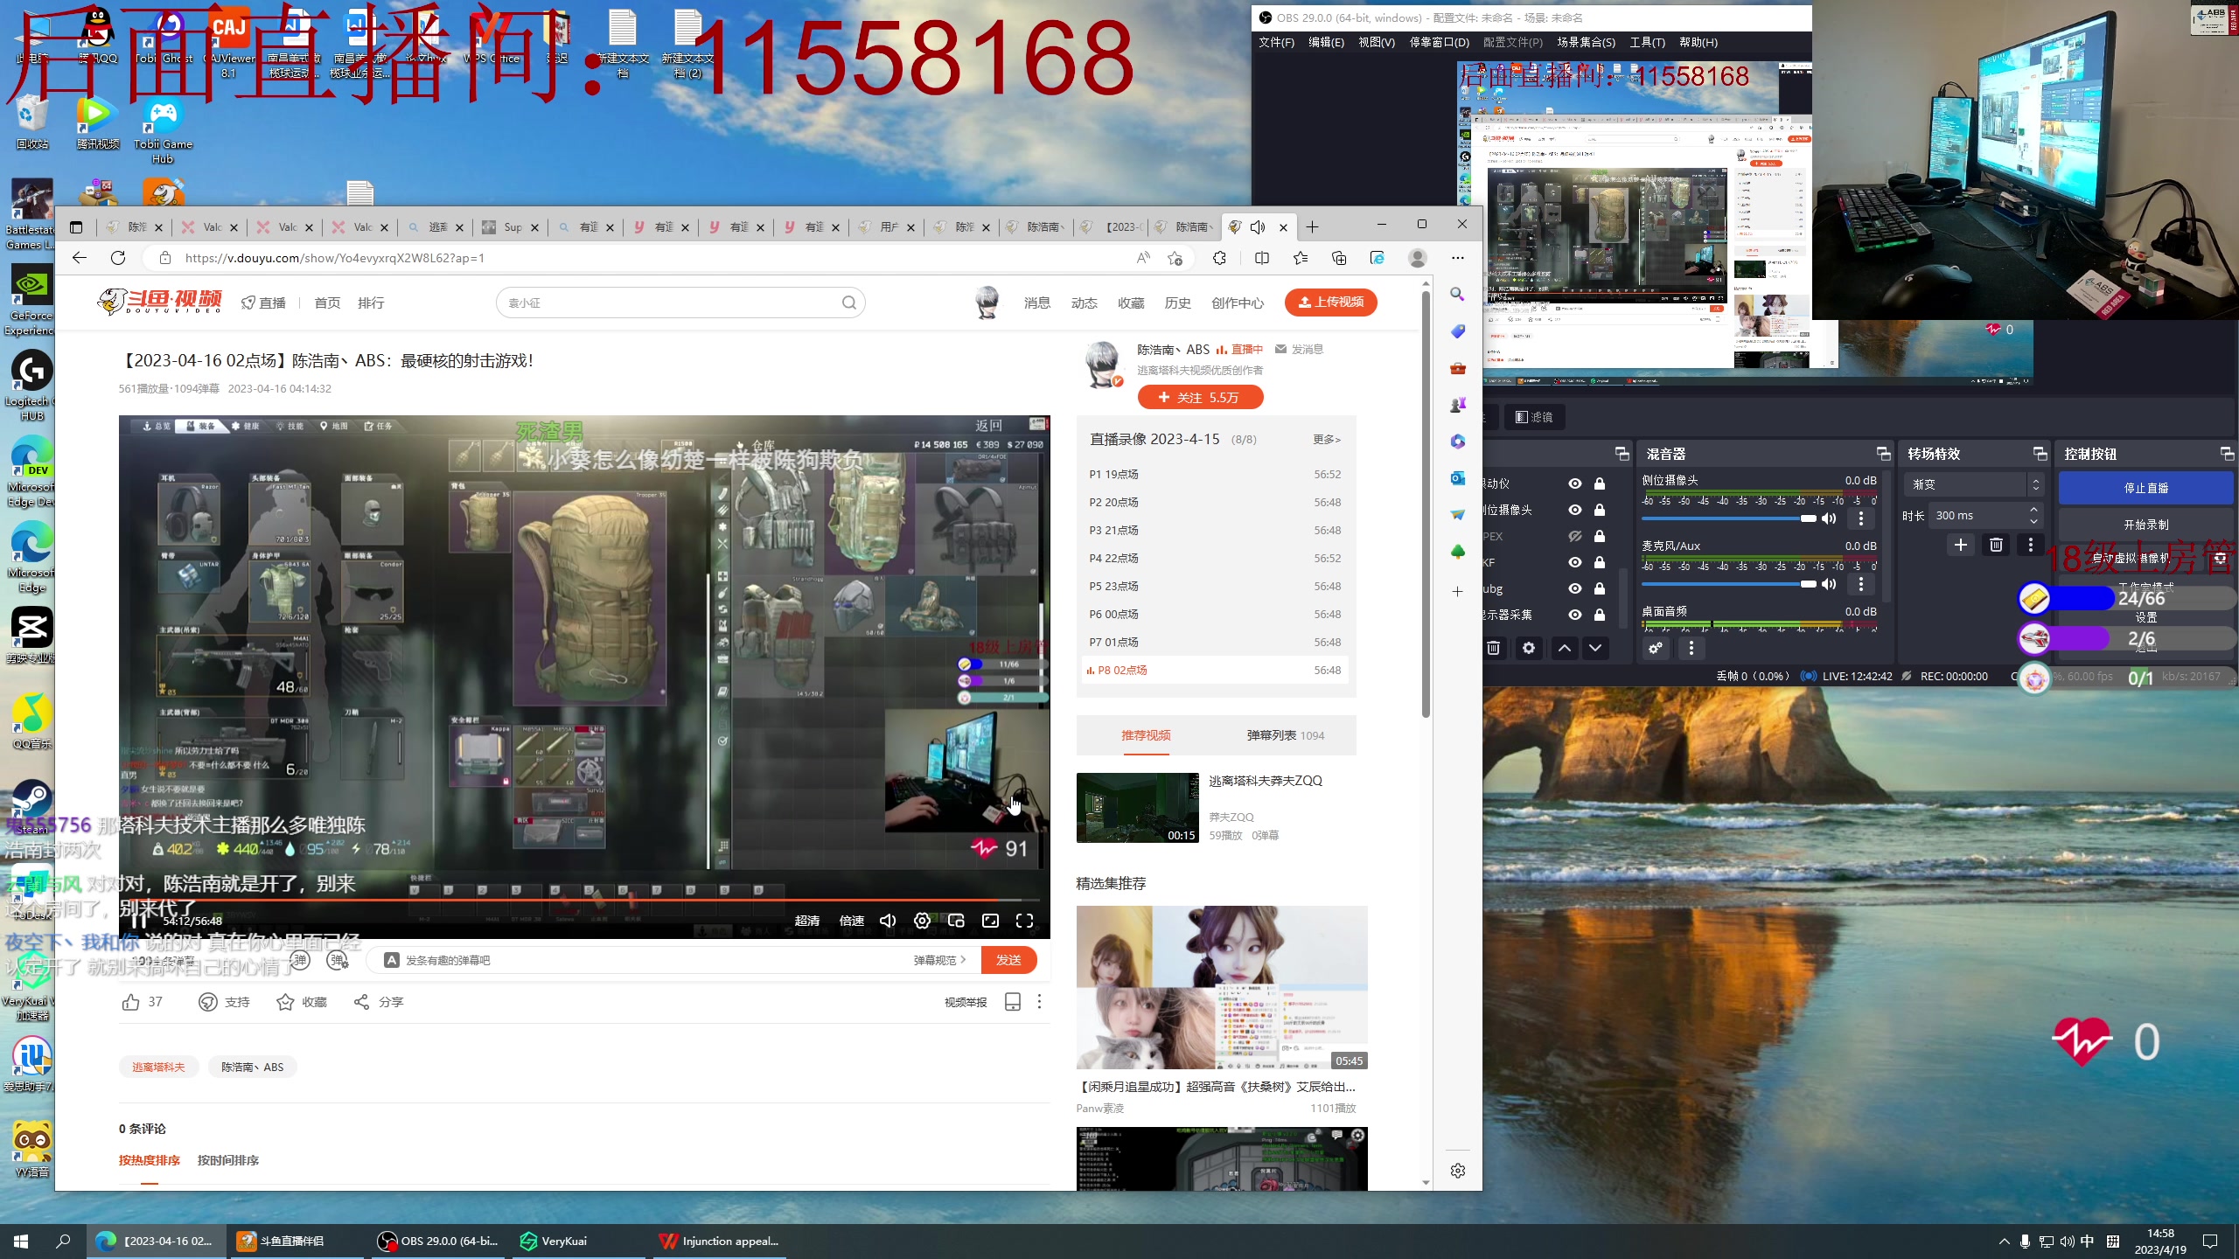Image resolution: width=2239 pixels, height=1259 pixels.
Task: Open 麦克风/Aux mixer options menu
Action: [1861, 584]
